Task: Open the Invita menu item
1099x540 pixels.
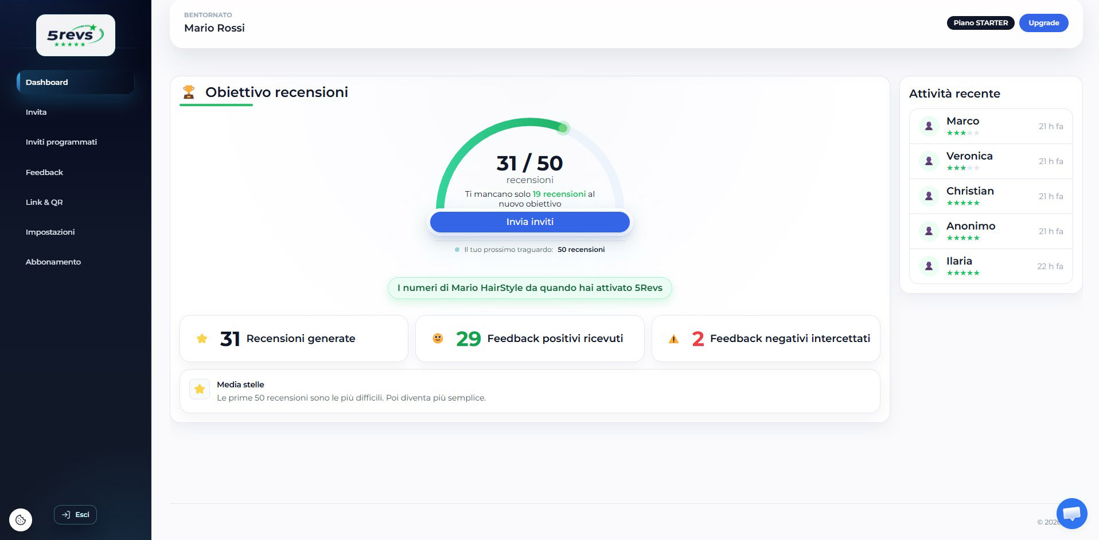Action: (36, 112)
